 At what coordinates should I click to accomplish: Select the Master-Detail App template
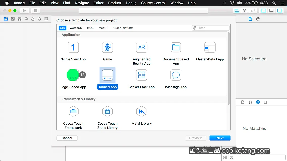point(210,51)
